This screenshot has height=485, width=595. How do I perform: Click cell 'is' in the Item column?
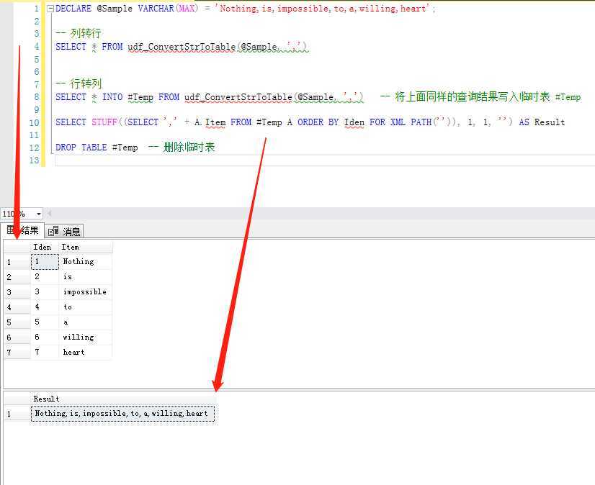[x=86, y=277]
